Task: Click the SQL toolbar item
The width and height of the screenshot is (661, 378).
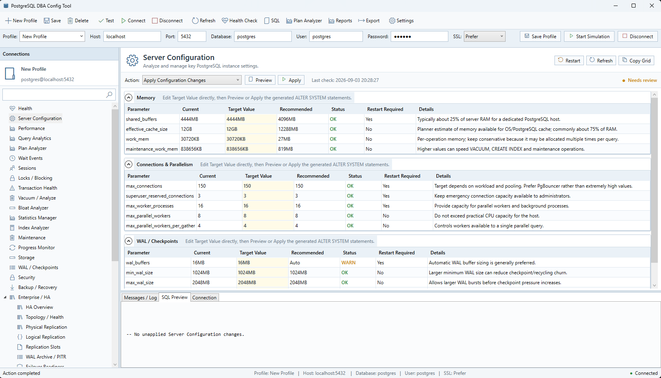Action: pyautogui.click(x=272, y=21)
